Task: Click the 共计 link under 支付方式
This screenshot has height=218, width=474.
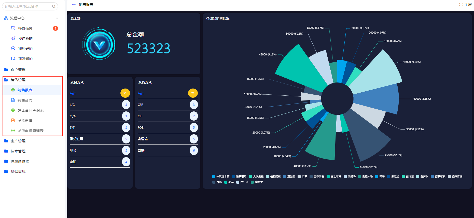Action: tap(73, 93)
